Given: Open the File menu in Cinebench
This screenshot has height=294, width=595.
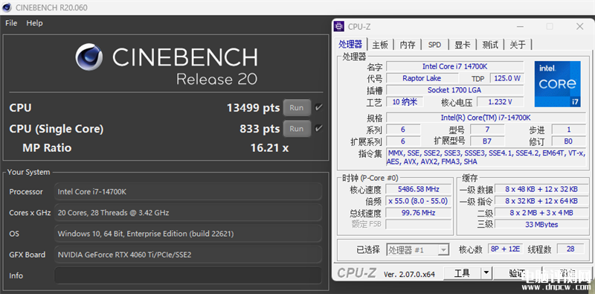Looking at the screenshot, I should (11, 23).
